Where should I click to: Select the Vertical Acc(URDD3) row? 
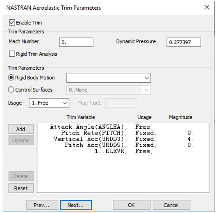tap(123, 139)
